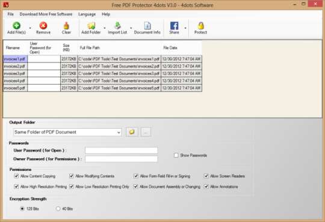Select the invoices4.pdf filename cell
This screenshot has height=222, width=325.
[15, 81]
